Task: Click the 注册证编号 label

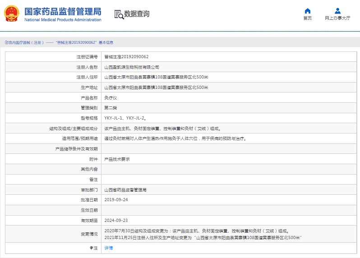Action: coord(87,57)
